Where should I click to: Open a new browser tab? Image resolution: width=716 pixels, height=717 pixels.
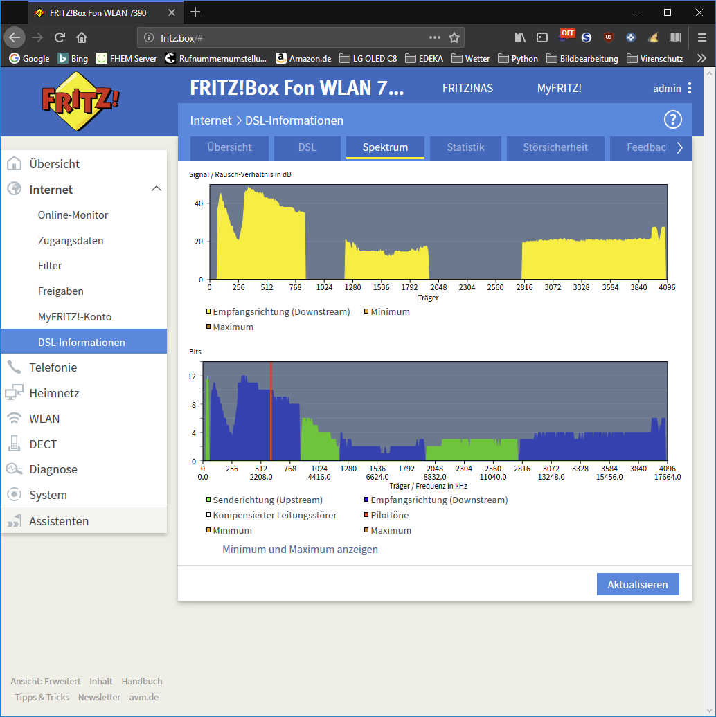pyautogui.click(x=195, y=12)
